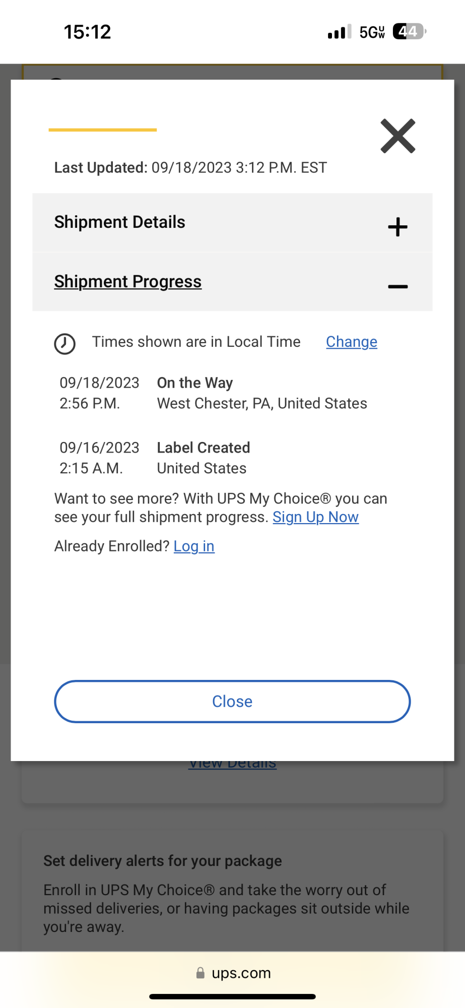This screenshot has height=1008, width=465.
Task: Open the Shipment Details section header
Action: [x=120, y=222]
